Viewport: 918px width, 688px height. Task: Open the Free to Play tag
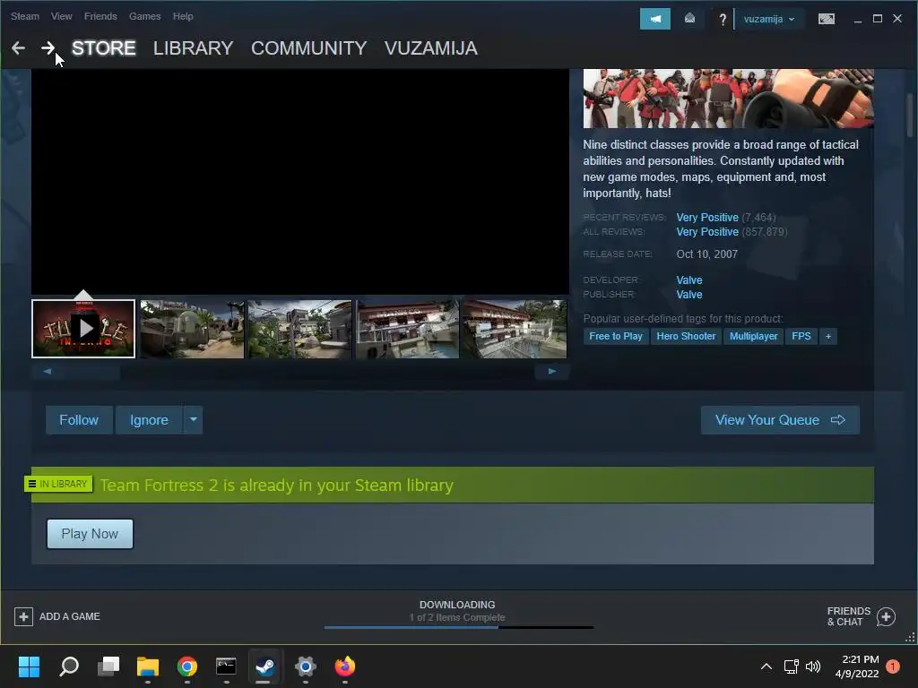[615, 337]
